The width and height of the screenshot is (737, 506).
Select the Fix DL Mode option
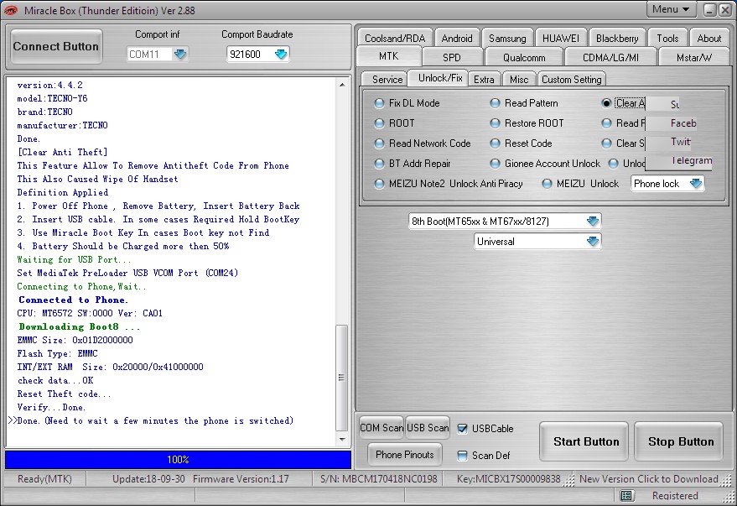tap(379, 103)
